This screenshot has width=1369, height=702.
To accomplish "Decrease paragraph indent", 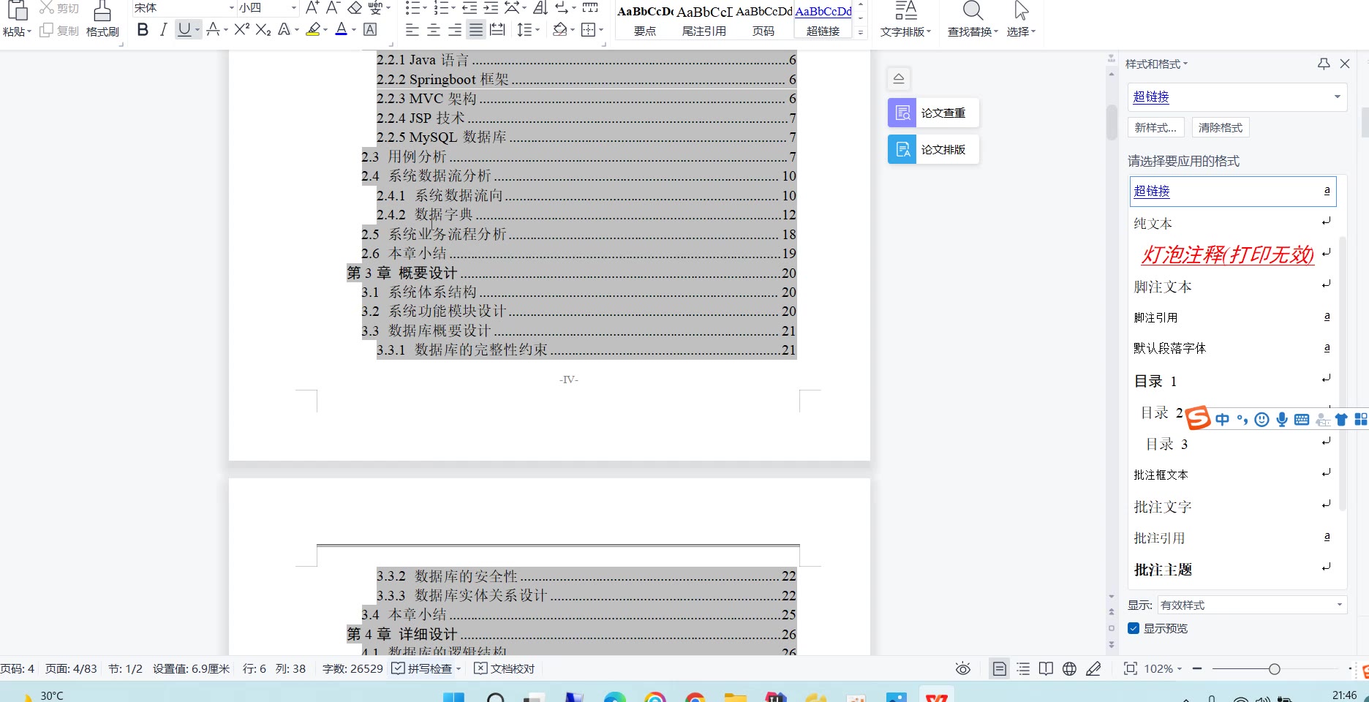I will point(469,8).
